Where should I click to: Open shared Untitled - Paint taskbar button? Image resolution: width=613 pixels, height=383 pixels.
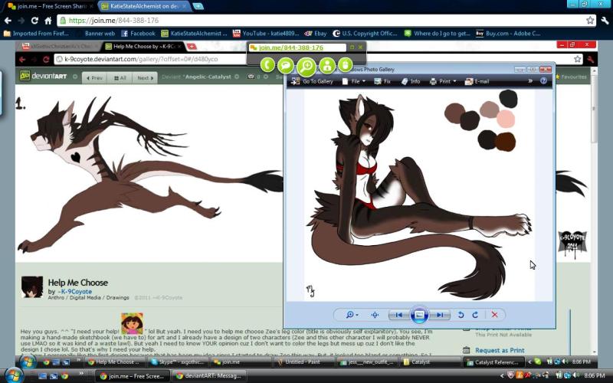pyautogui.click(x=303, y=362)
